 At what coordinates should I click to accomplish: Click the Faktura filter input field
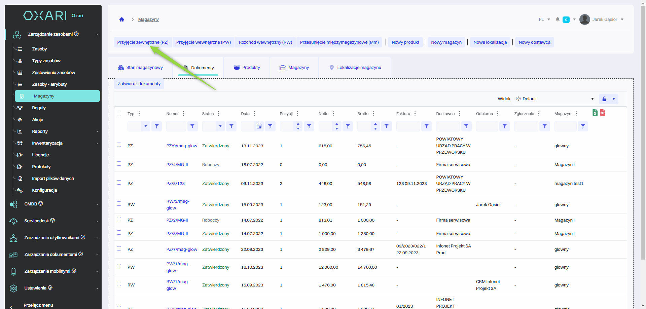pos(408,126)
